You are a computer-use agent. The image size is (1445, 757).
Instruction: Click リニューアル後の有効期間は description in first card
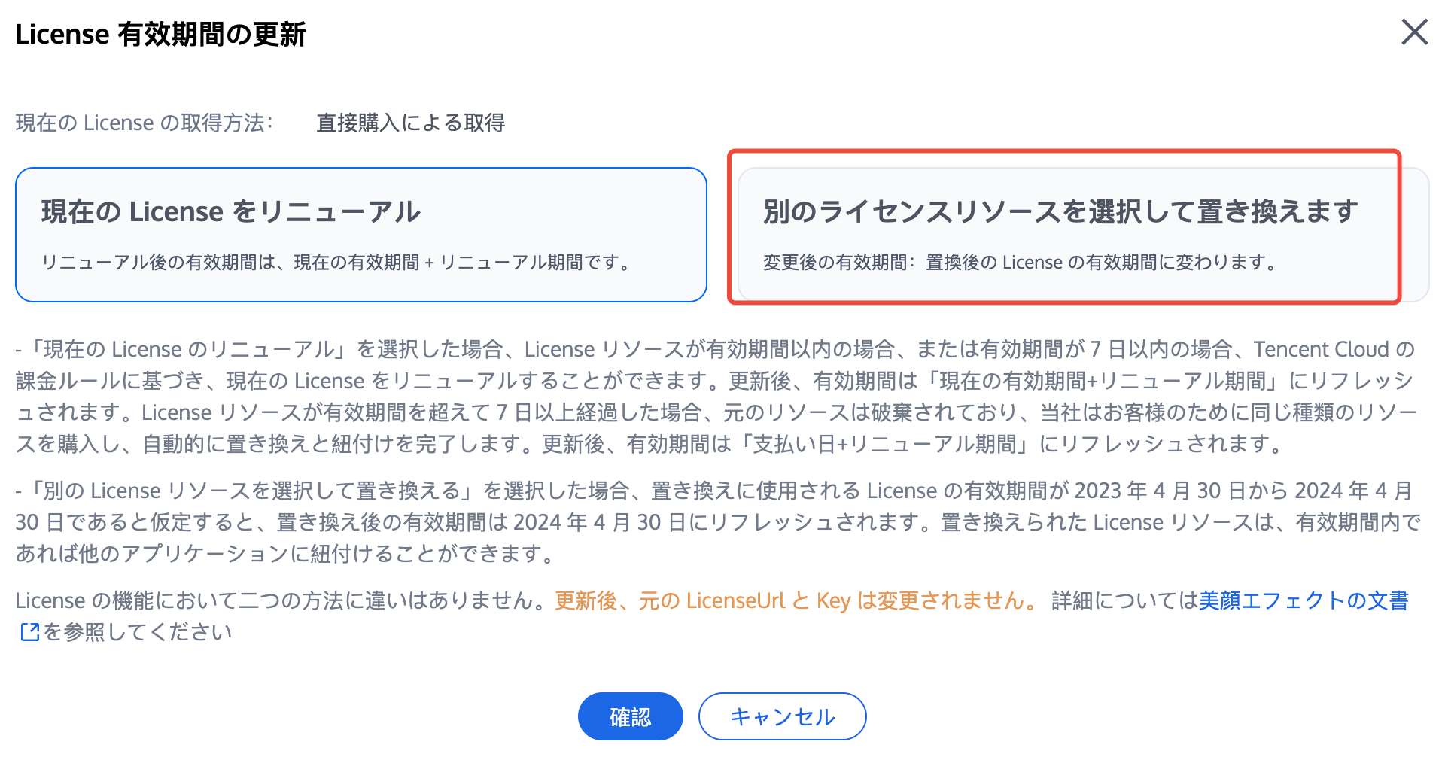pyautogui.click(x=336, y=263)
